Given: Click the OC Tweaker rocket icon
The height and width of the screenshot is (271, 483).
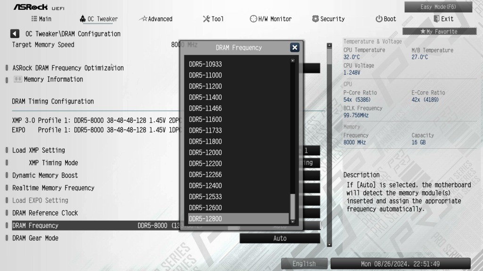Looking at the screenshot, I should click(83, 19).
